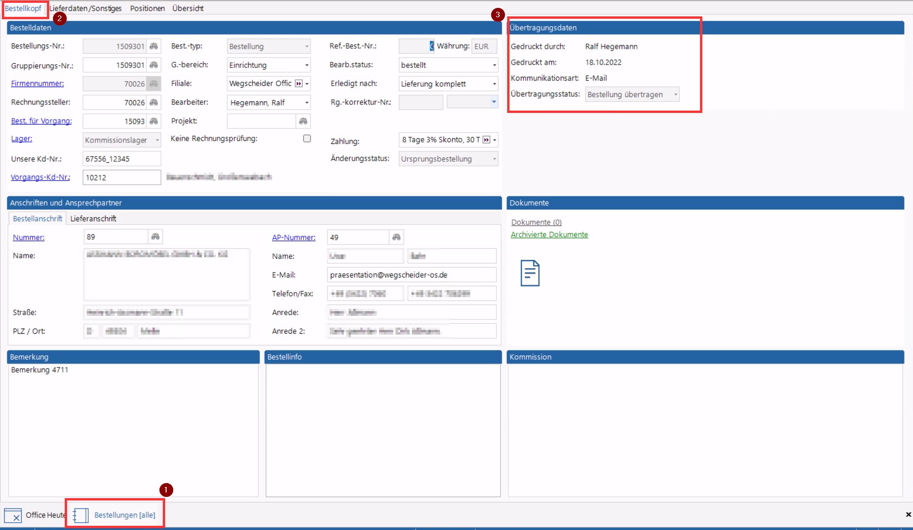Click jump arrow icon in Zahlung field
Image resolution: width=913 pixels, height=530 pixels.
487,140
